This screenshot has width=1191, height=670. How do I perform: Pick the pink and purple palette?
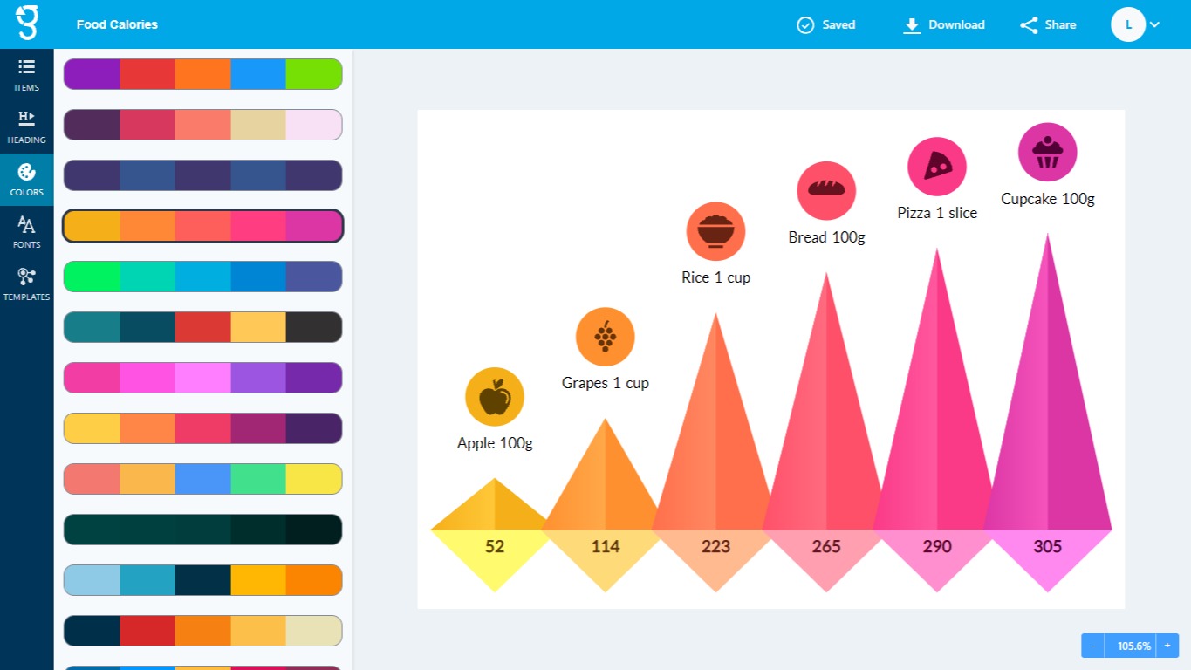point(202,378)
